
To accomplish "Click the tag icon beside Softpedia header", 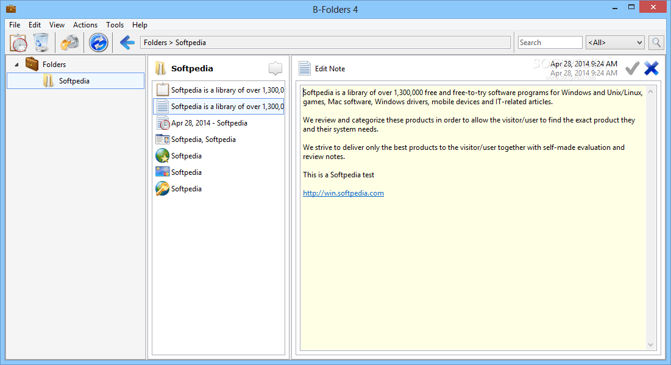I will [x=275, y=68].
